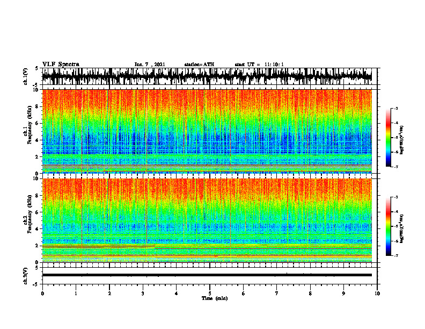Click the "ch.3(V)" axis label
The height and width of the screenshot is (329, 425).
click(x=26, y=276)
